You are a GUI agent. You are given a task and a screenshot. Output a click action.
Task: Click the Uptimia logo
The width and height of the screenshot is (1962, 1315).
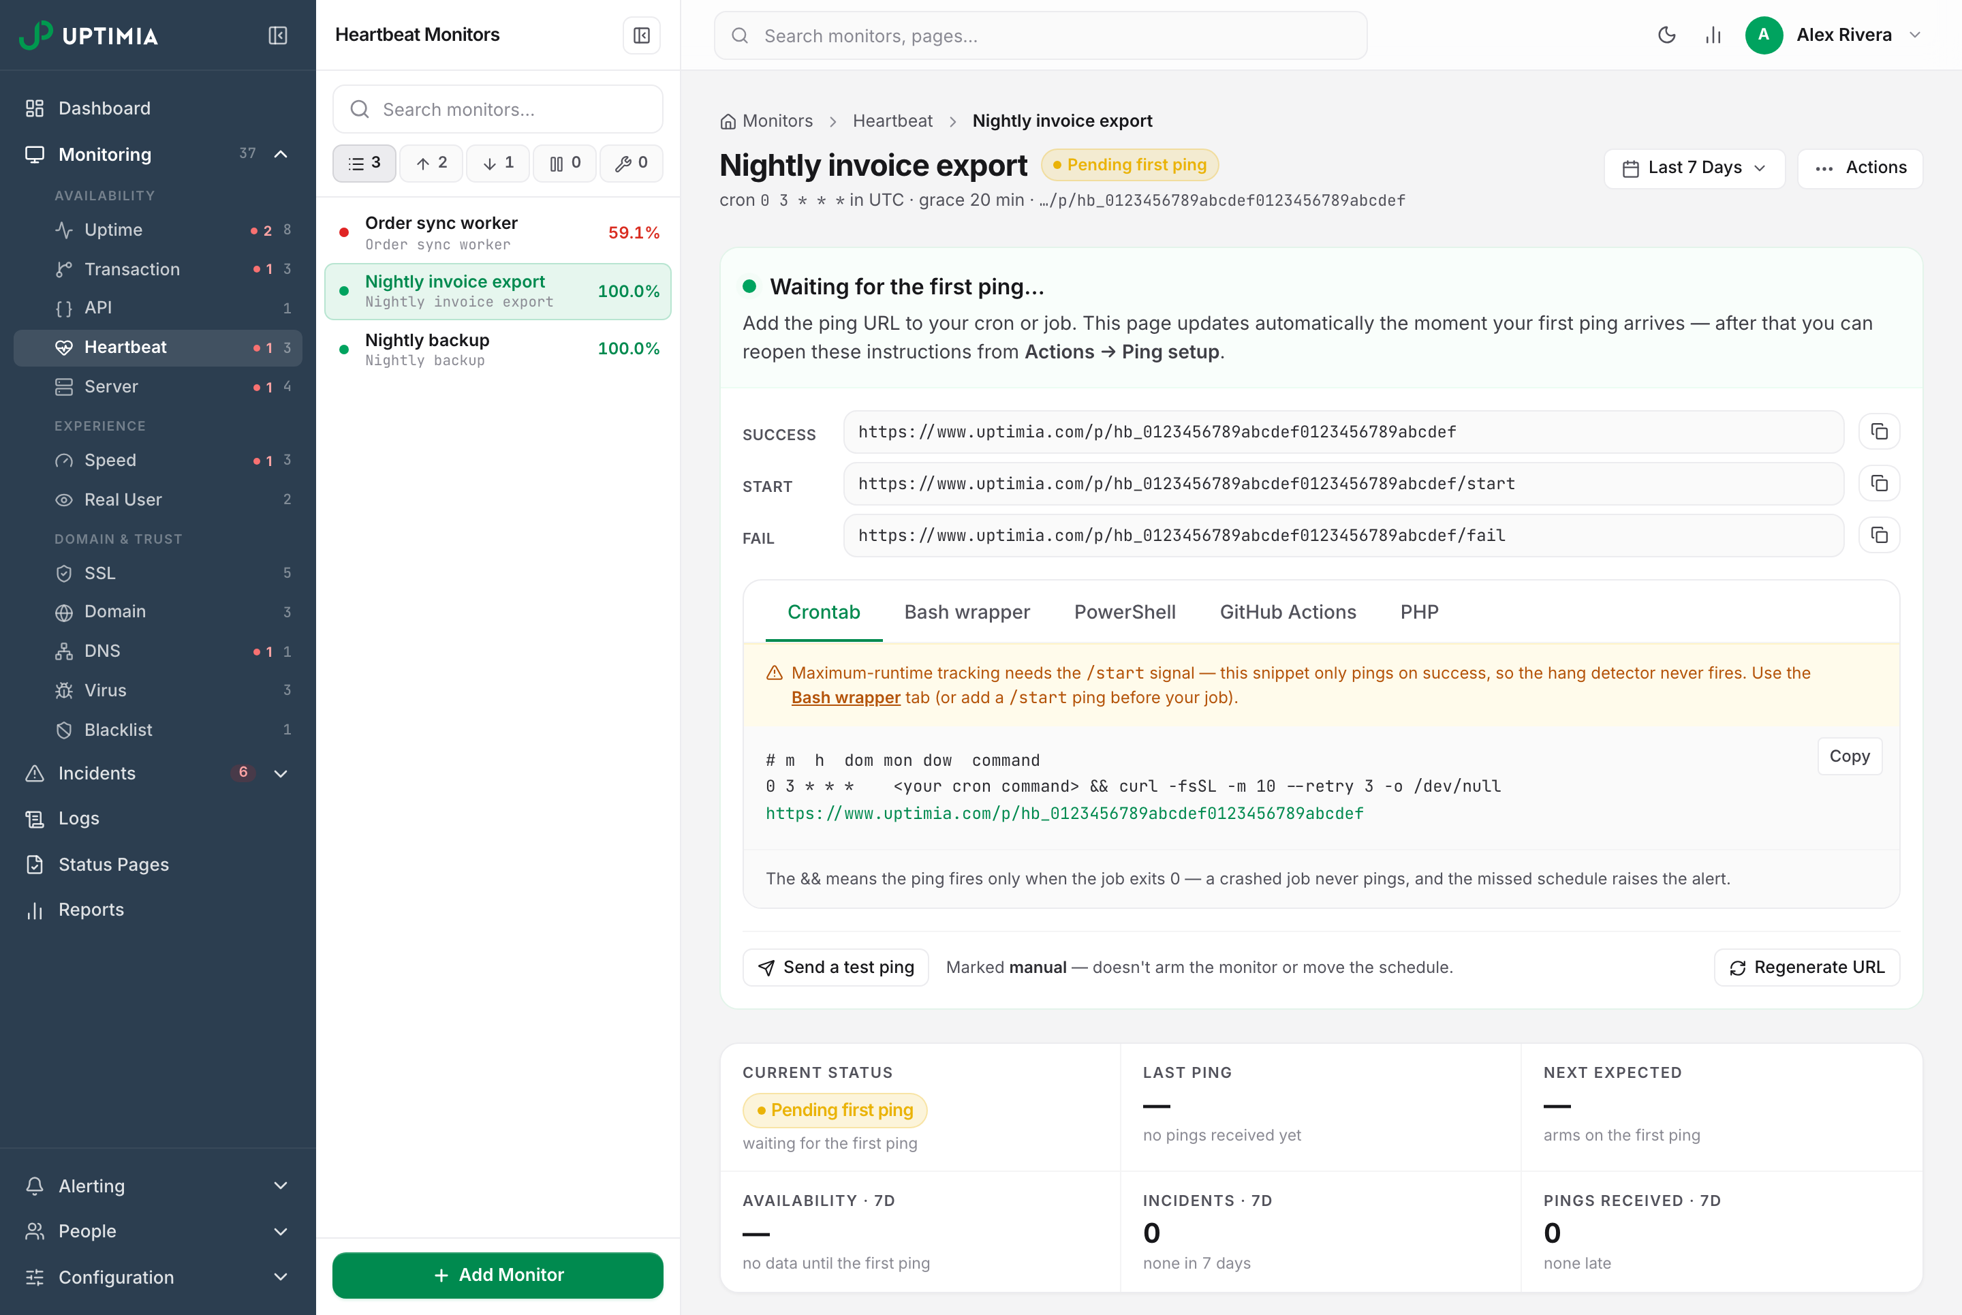[88, 35]
